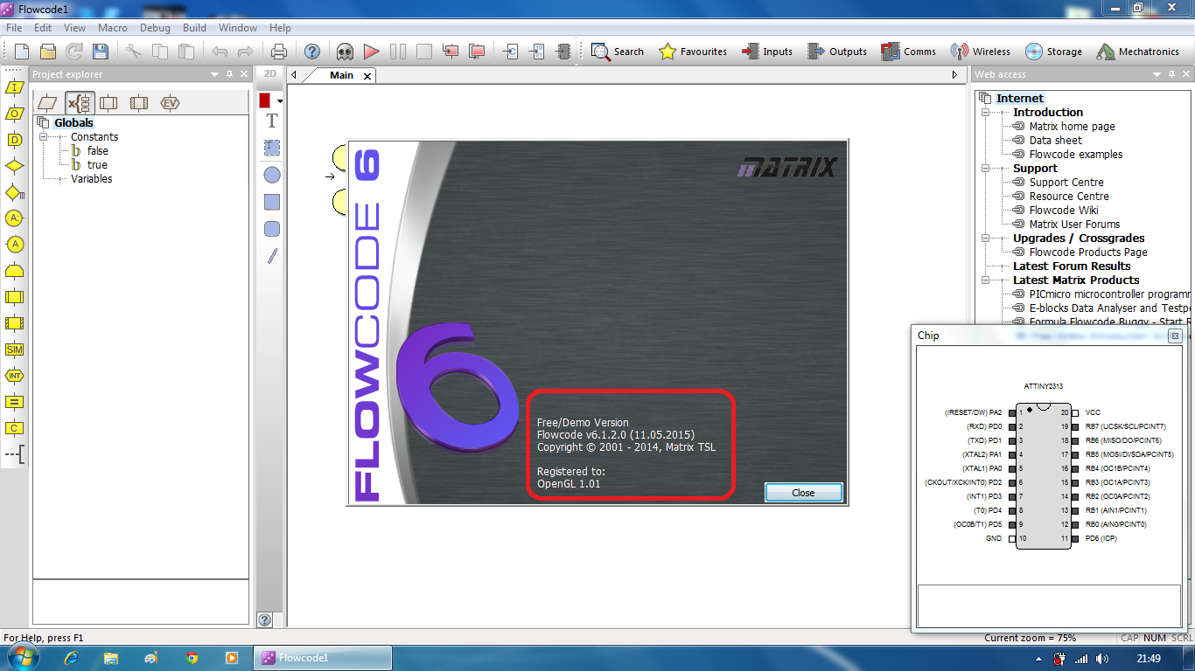Open Google Chrome from the taskbar
Image resolution: width=1195 pixels, height=671 pixels.
pos(192,658)
